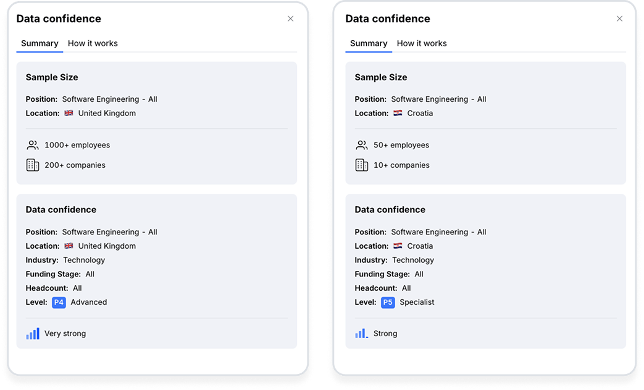Switch to the How it works tab on the UK panel
Viewport: 644px width, 390px height.
pos(93,43)
